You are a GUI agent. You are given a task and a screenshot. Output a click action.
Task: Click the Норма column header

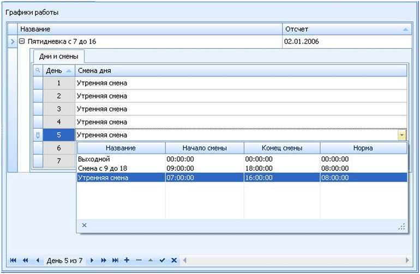[363, 148]
